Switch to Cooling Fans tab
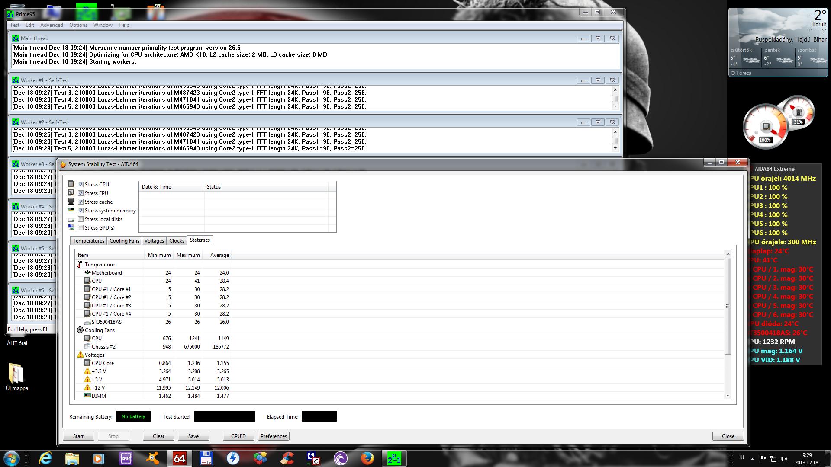 (124, 241)
